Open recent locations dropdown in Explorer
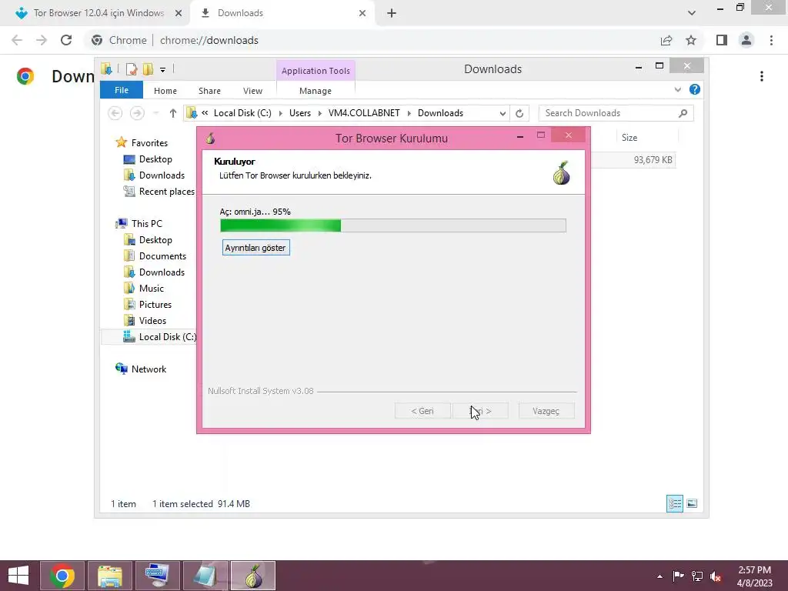Screen dimensions: 788x591 click(x=155, y=113)
